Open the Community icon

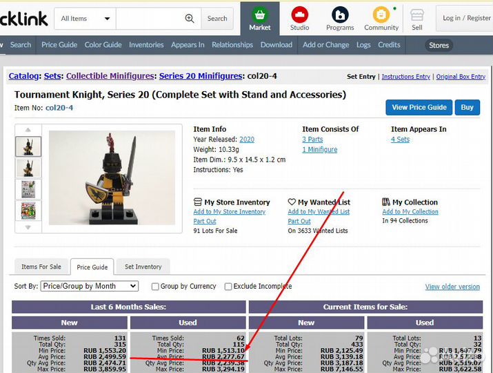(x=381, y=15)
